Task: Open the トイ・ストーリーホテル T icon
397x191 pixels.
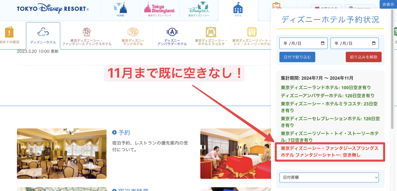Action: [252, 32]
